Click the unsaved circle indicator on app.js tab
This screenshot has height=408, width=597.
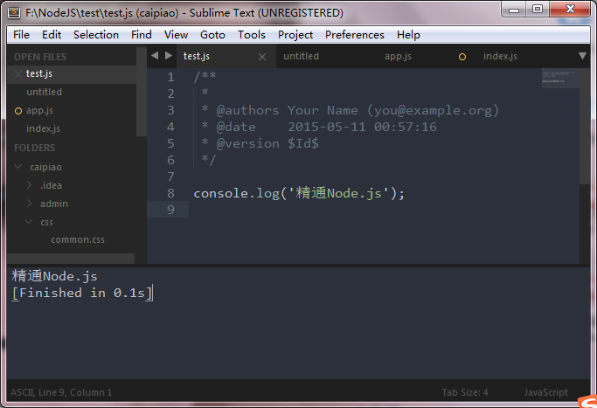pyautogui.click(x=462, y=57)
